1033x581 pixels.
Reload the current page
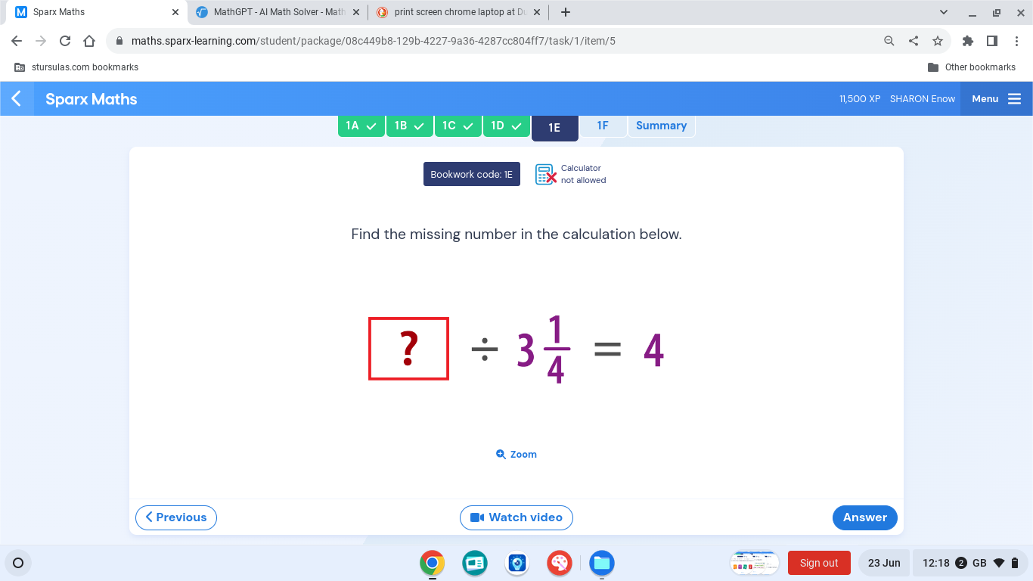(x=64, y=41)
